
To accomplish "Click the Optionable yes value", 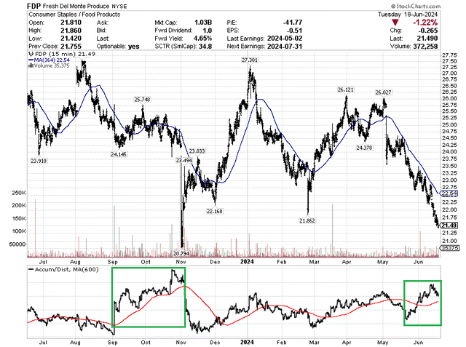I will (134, 47).
